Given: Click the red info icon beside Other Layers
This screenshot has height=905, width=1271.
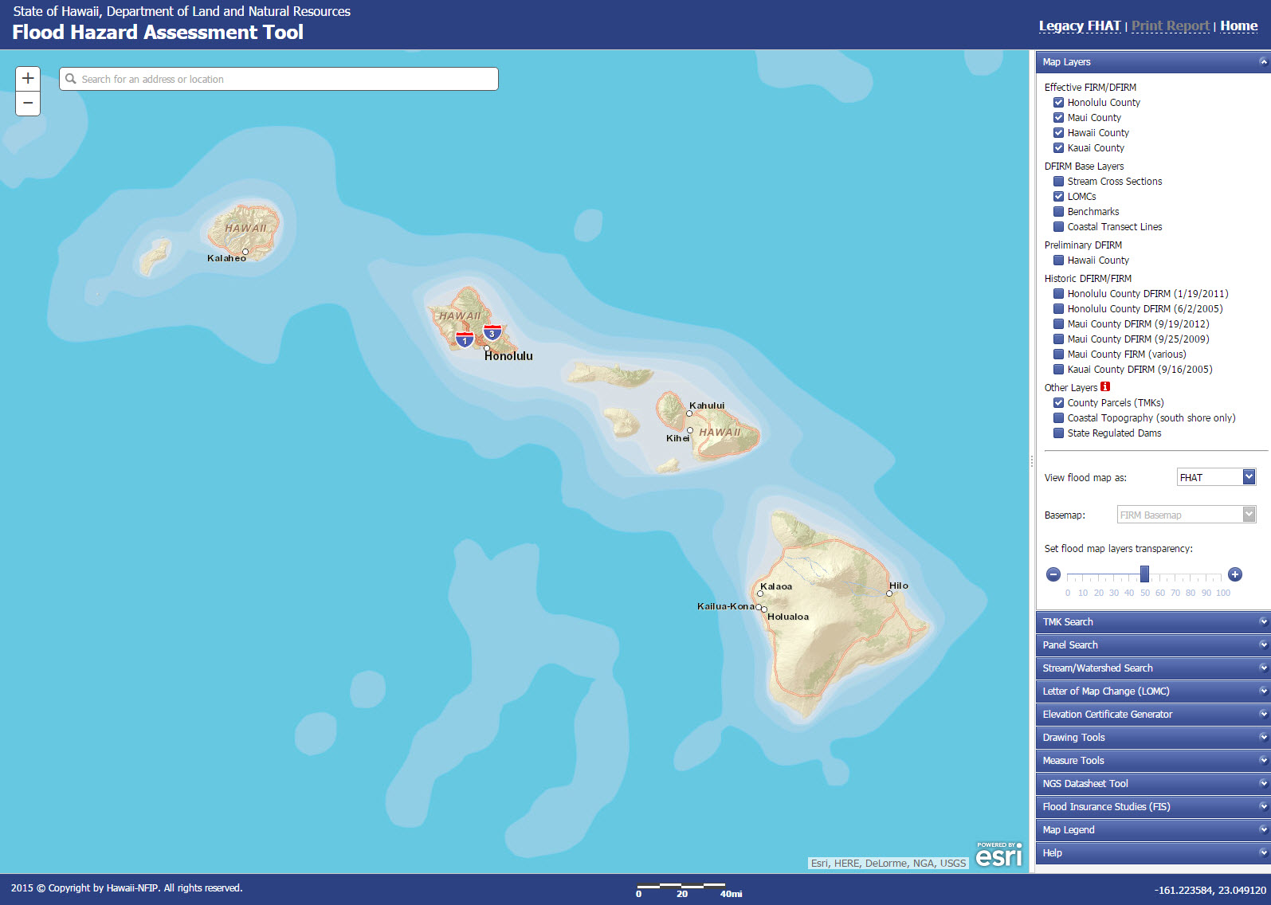Looking at the screenshot, I should [1105, 387].
